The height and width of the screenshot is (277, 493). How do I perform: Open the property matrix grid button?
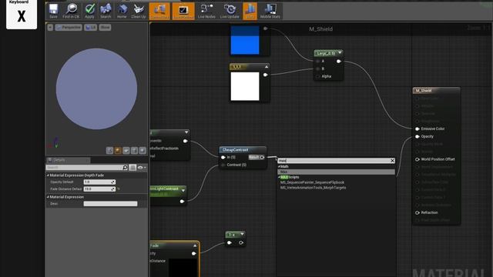click(132, 168)
